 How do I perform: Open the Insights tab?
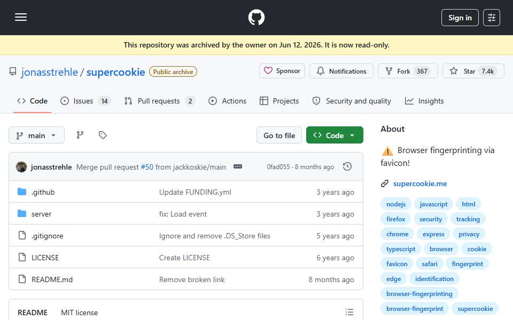click(424, 101)
